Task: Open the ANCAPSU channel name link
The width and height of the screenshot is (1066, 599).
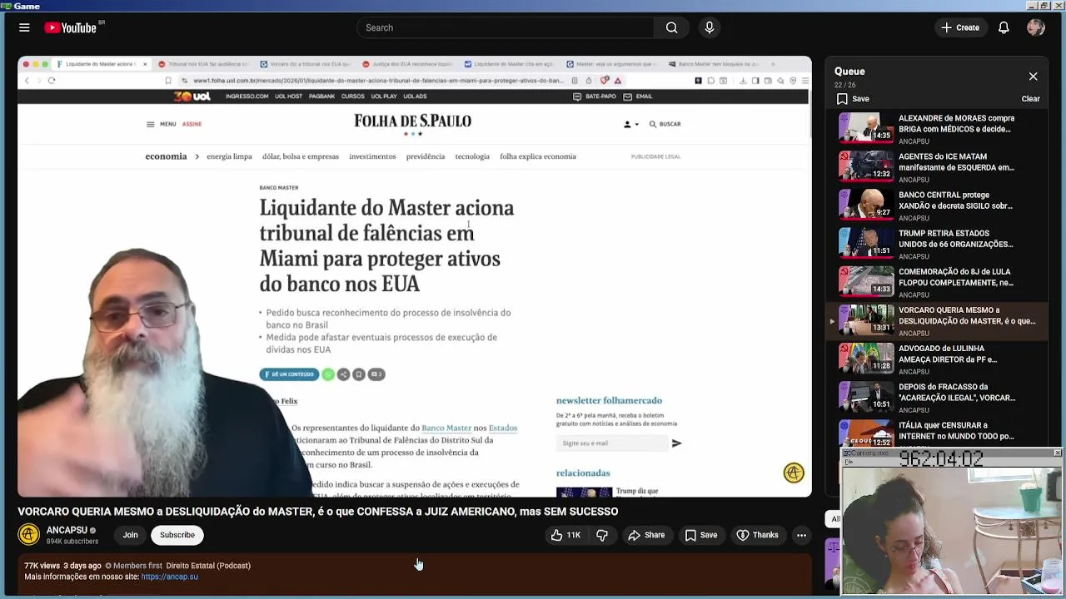Action: 67,530
